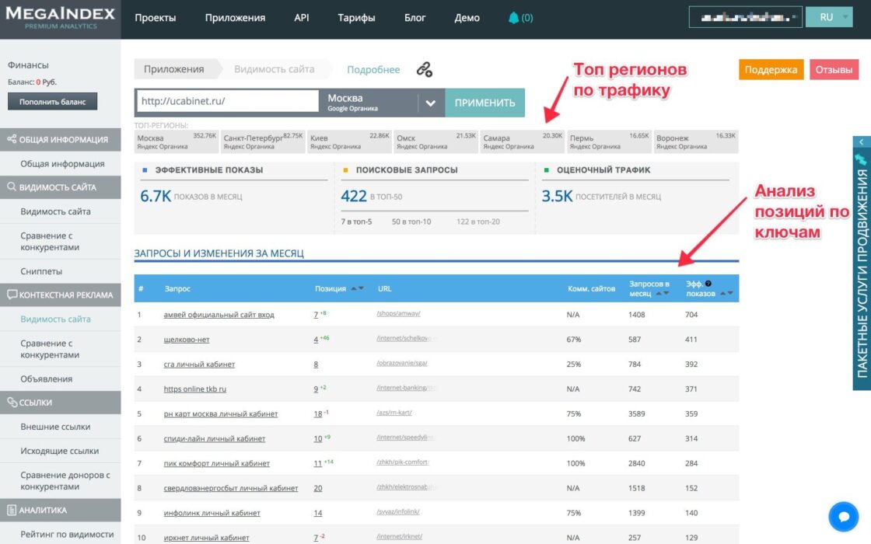This screenshot has height=544, width=871.
Task: Open Проекты in top menu
Action: [x=155, y=18]
